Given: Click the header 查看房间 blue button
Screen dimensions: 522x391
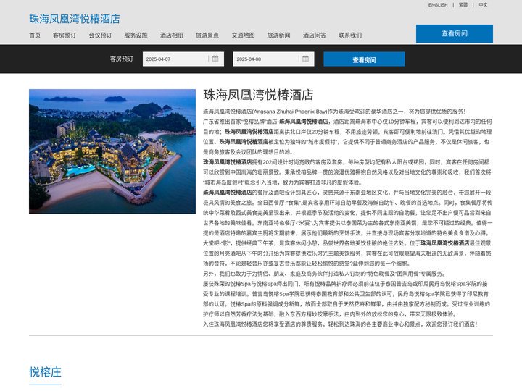Looking at the screenshot, I should click(x=455, y=33).
